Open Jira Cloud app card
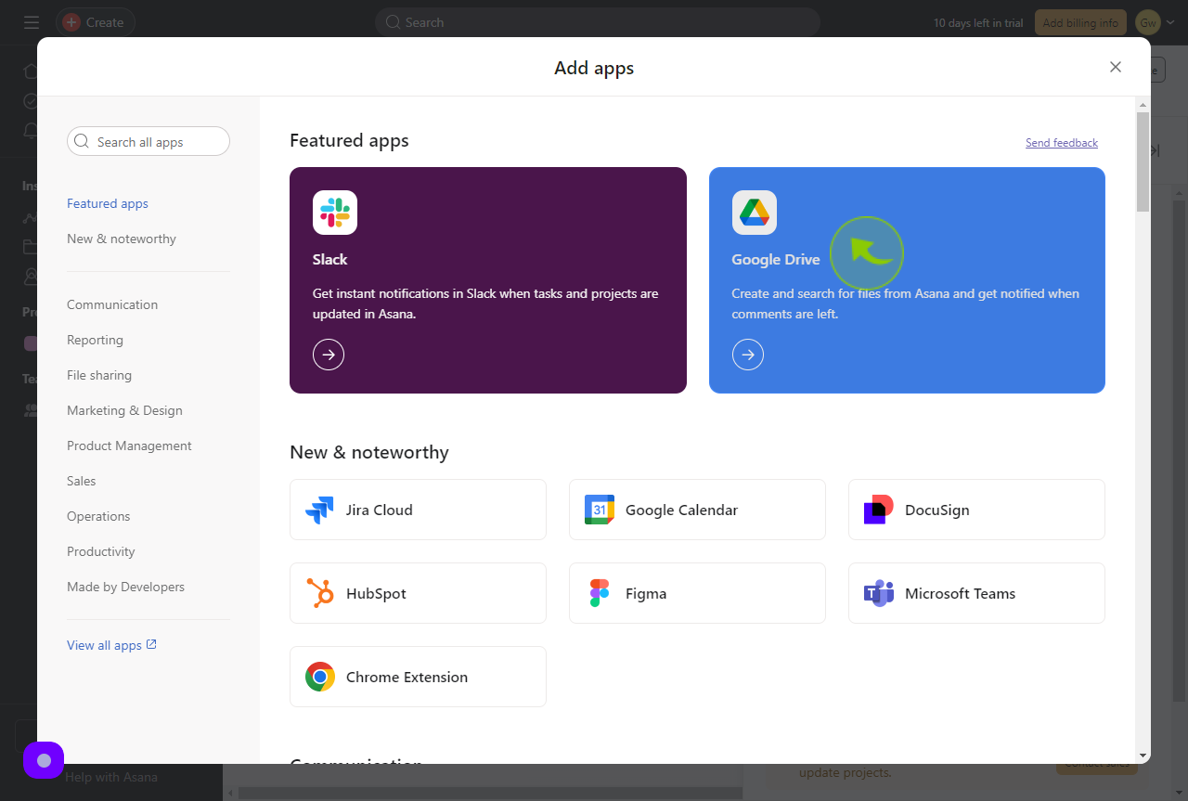Image resolution: width=1188 pixels, height=801 pixels. 418,510
